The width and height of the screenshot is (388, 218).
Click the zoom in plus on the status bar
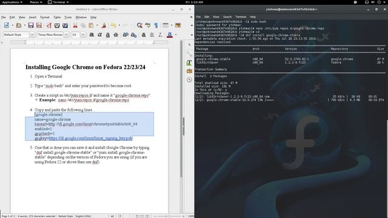tap(183, 216)
